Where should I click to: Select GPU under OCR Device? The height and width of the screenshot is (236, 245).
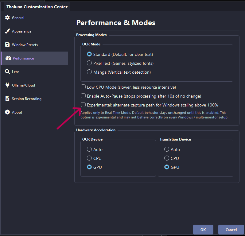point(89,167)
